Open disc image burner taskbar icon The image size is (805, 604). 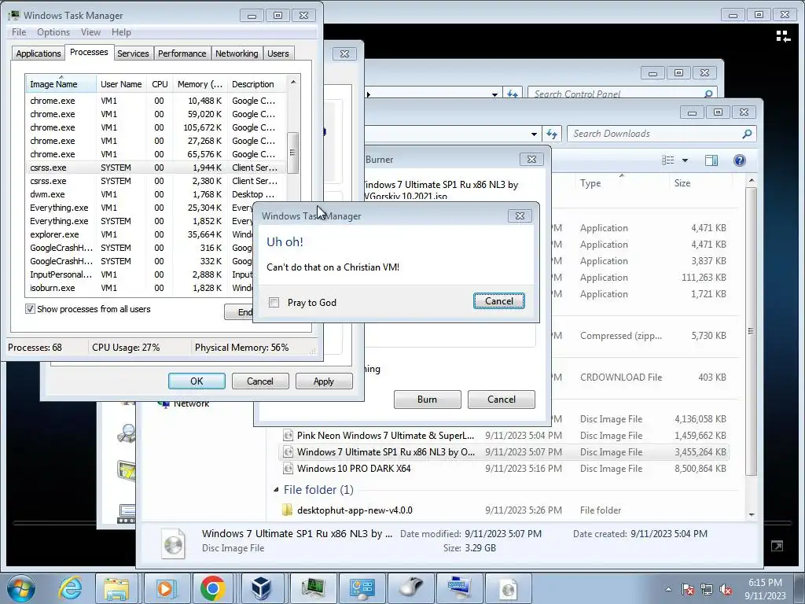coord(508,588)
